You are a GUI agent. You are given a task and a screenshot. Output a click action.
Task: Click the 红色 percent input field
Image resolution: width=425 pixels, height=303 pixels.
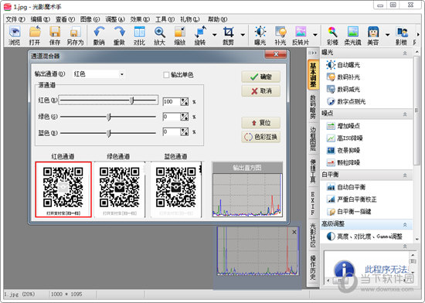172,101
